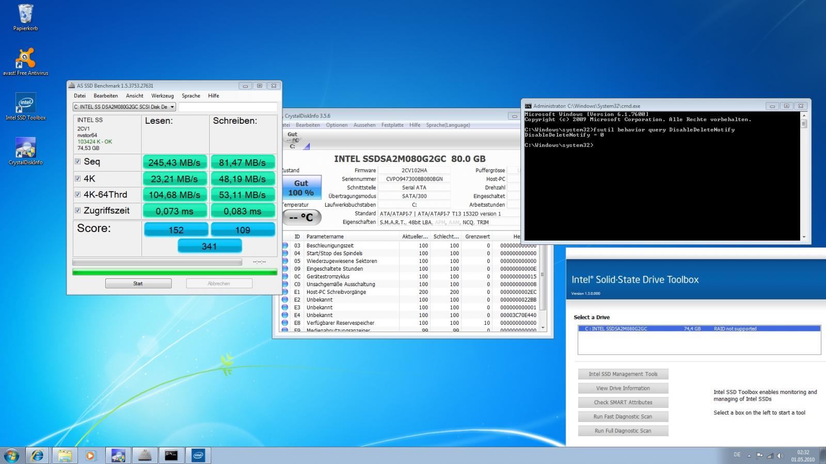This screenshot has height=464, width=826.
Task: Open Datei menu in AS SSD Benchmark
Action: [80, 96]
